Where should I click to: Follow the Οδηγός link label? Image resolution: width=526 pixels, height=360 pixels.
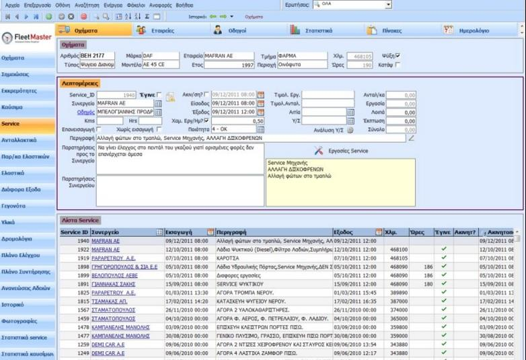coord(86,112)
